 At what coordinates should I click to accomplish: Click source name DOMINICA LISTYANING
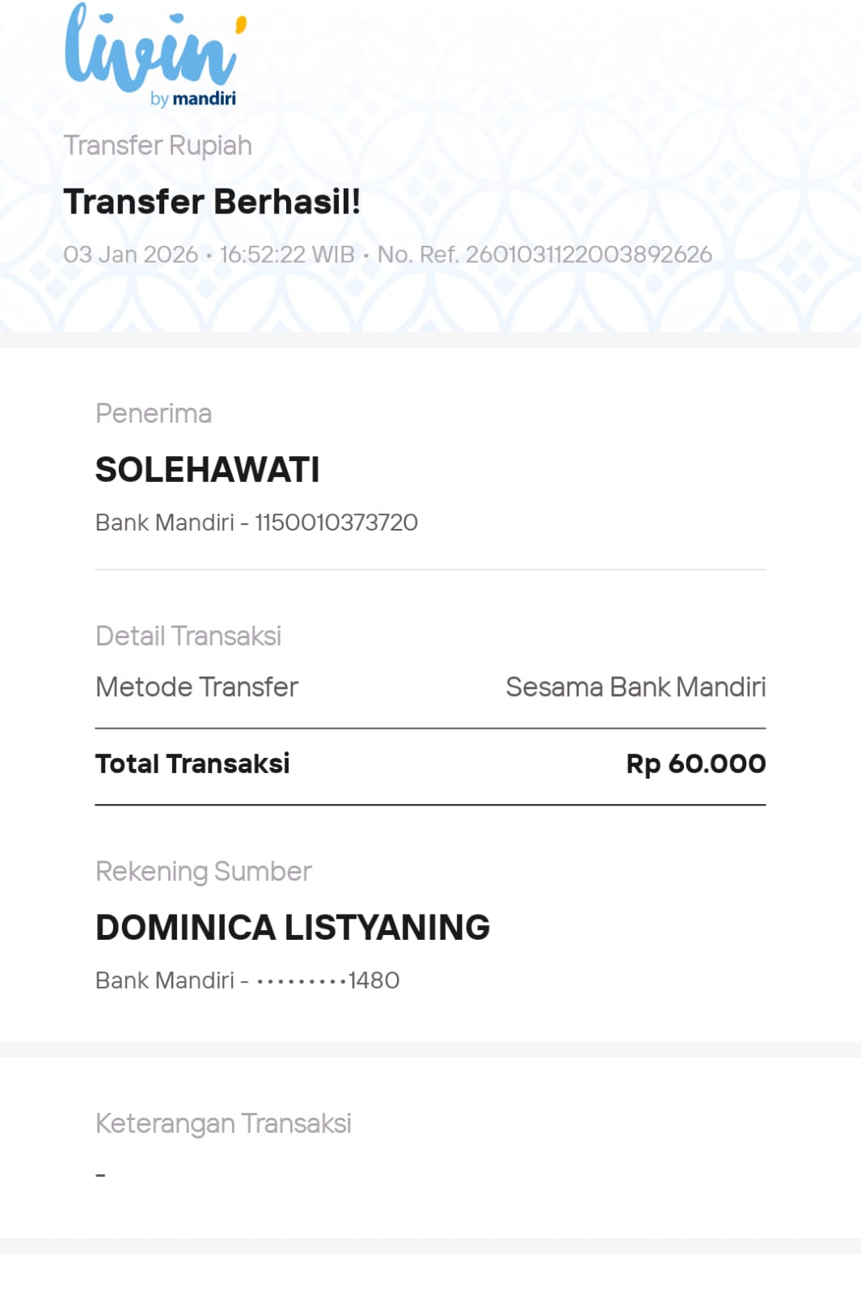(x=293, y=928)
